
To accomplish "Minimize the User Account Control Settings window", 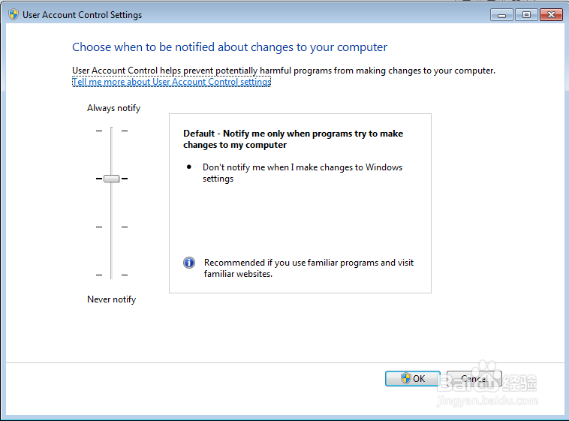I will 501,15.
